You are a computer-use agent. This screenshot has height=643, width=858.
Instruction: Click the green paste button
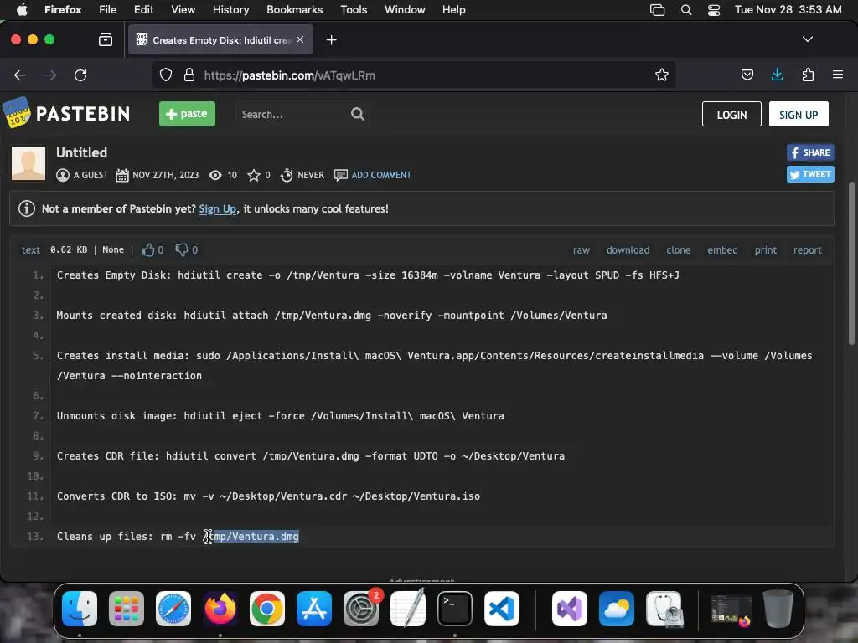tap(187, 114)
